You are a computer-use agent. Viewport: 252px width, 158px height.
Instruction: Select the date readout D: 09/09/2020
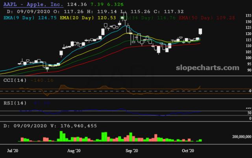pos(28,11)
